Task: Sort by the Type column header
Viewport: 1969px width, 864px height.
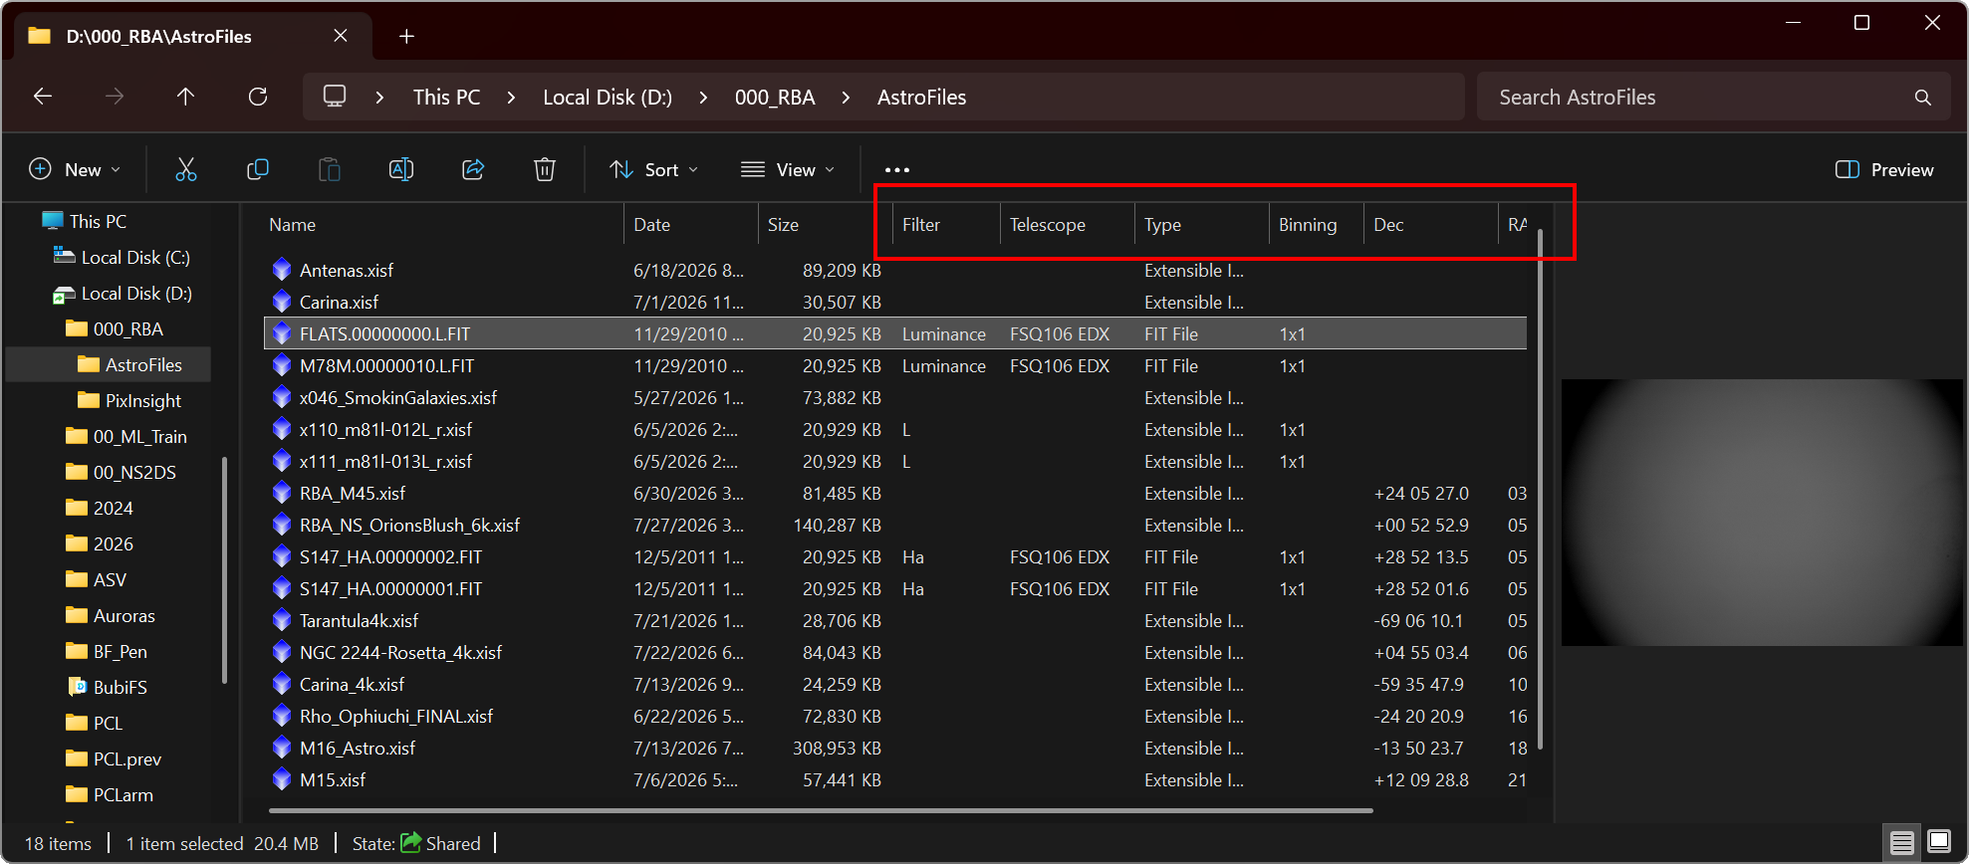Action: click(x=1201, y=225)
